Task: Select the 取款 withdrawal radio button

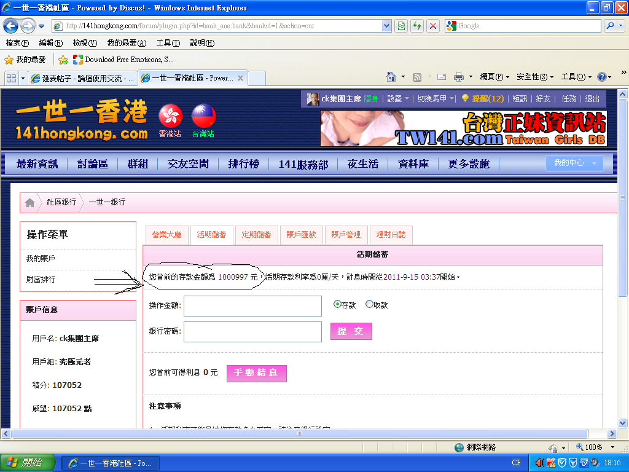Action: tap(369, 304)
